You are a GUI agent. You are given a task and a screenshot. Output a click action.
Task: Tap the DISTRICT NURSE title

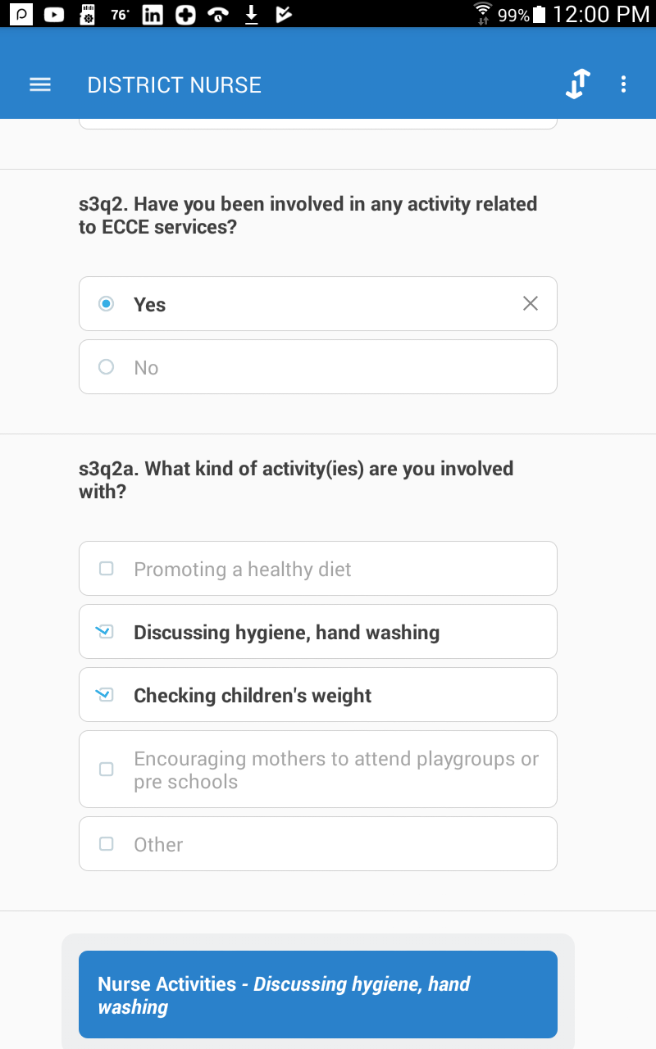point(174,84)
